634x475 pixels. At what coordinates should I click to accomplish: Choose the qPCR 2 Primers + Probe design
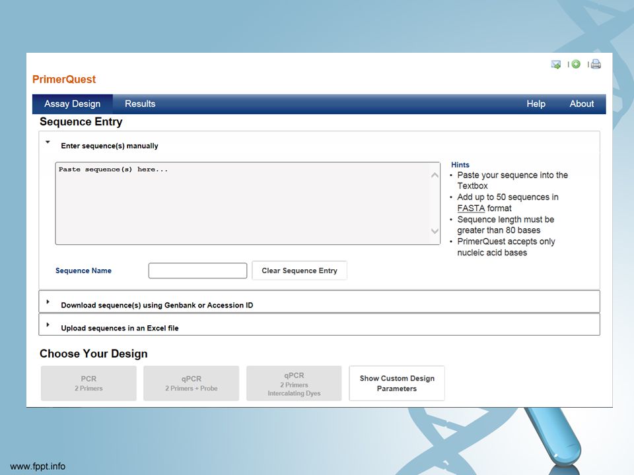pos(192,383)
